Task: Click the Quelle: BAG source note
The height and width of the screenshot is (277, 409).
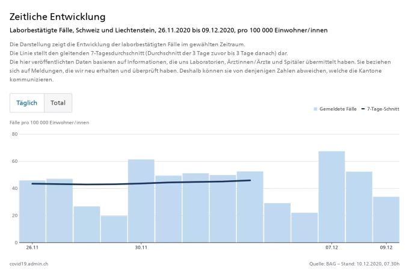Action: point(354,264)
